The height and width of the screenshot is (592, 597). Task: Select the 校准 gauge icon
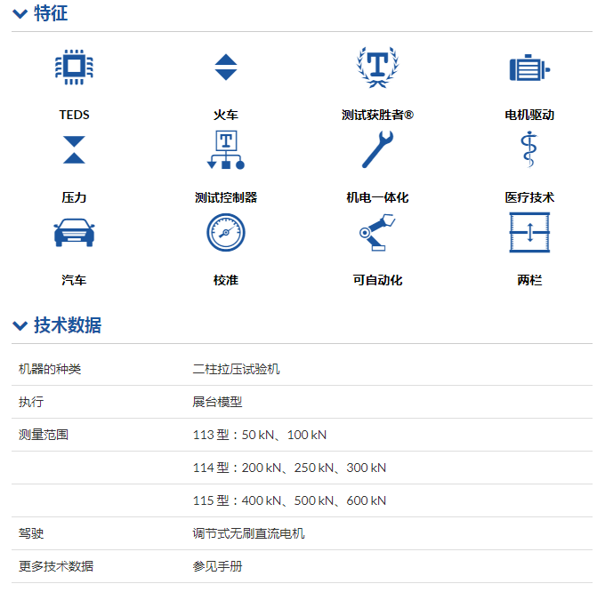tap(226, 233)
